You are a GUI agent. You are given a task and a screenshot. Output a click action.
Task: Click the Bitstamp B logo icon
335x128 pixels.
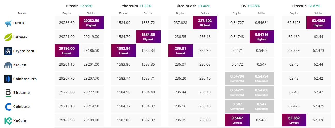point(8,93)
